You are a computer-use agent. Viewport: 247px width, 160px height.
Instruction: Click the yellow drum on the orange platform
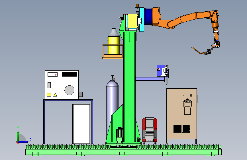(114, 45)
